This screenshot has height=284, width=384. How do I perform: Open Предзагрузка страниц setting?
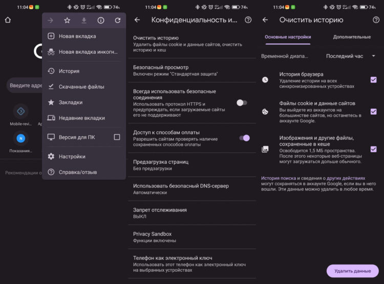(192, 165)
